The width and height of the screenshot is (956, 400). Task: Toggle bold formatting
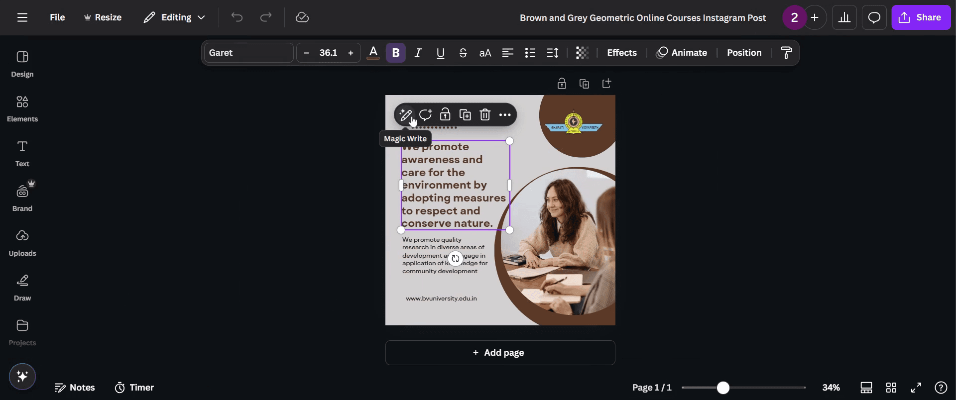coord(396,53)
